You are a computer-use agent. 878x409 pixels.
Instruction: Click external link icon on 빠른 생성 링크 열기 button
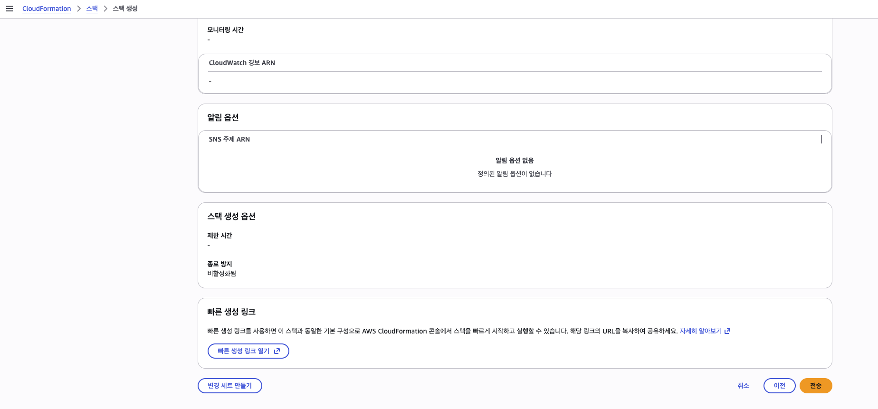277,351
